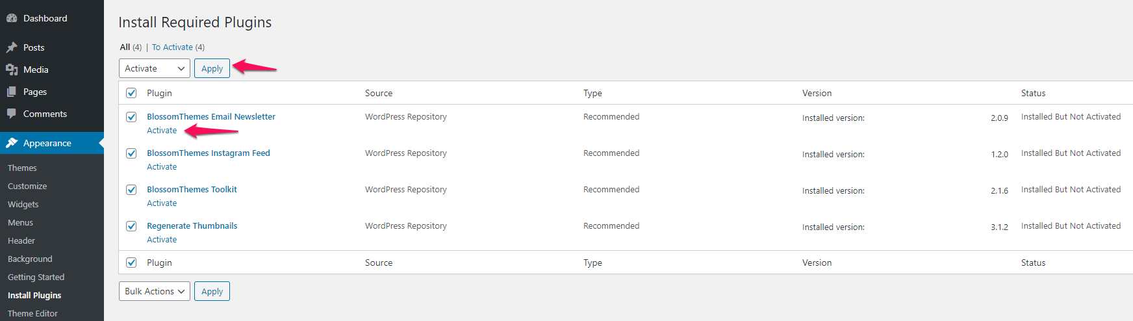Open the bottom Bulk Actions dropdown
The height and width of the screenshot is (321, 1133).
click(x=155, y=291)
